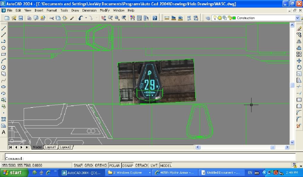The height and width of the screenshot is (177, 303).
Task: Create a new drawing with QNew icon
Action: point(7,18)
